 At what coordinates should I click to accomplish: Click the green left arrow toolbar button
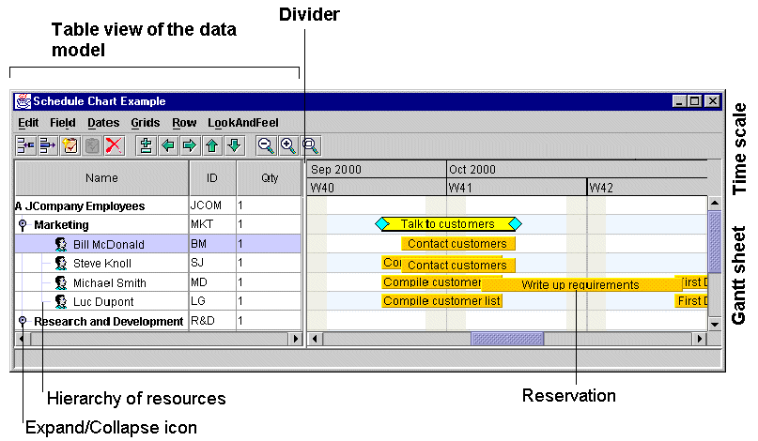click(x=167, y=145)
